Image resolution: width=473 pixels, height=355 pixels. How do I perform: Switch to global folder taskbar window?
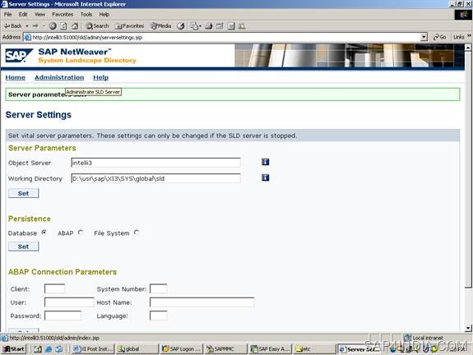point(137,349)
